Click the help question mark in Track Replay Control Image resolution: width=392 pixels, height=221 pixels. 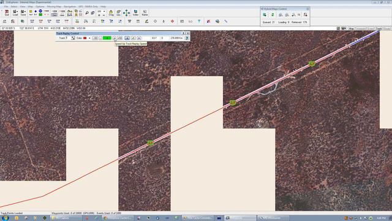click(187, 38)
